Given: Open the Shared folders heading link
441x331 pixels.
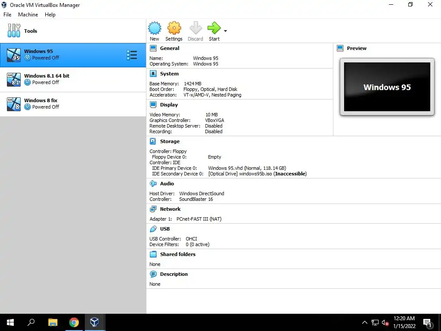Looking at the screenshot, I should 178,254.
